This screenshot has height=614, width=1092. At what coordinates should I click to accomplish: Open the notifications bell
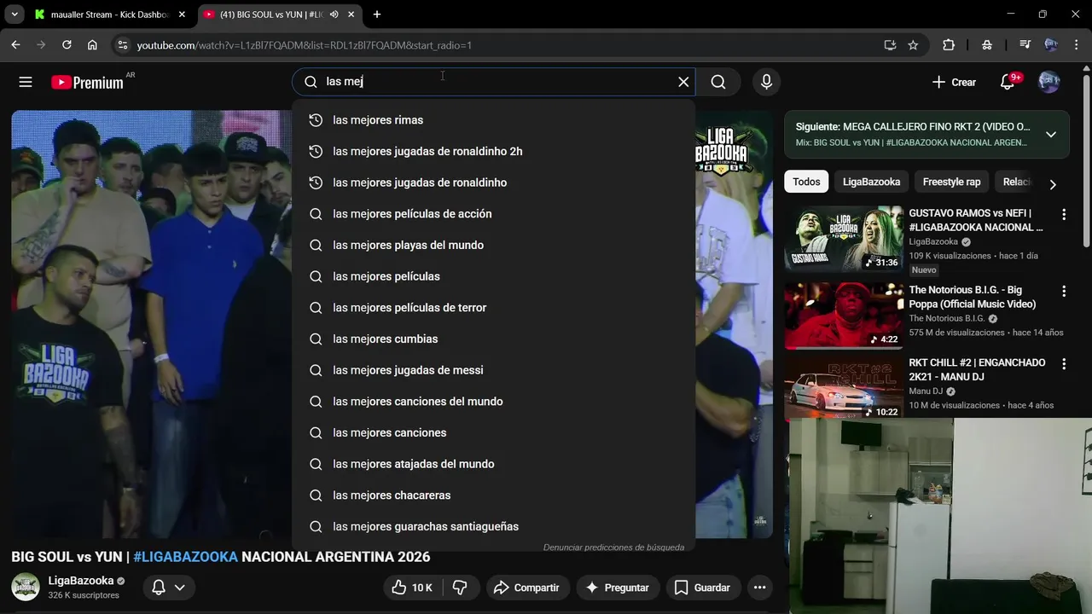[1008, 82]
